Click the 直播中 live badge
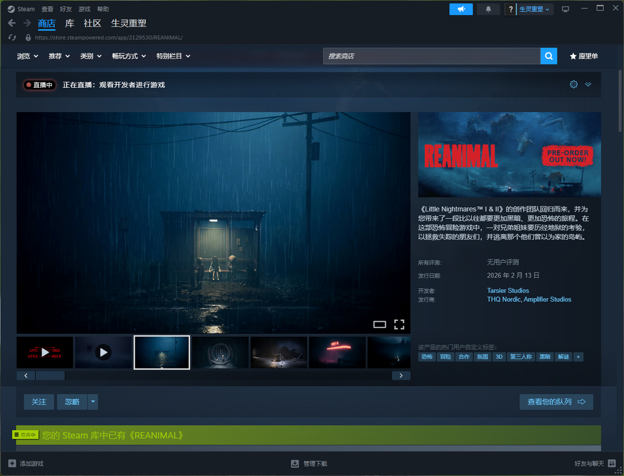This screenshot has height=476, width=624. point(39,85)
